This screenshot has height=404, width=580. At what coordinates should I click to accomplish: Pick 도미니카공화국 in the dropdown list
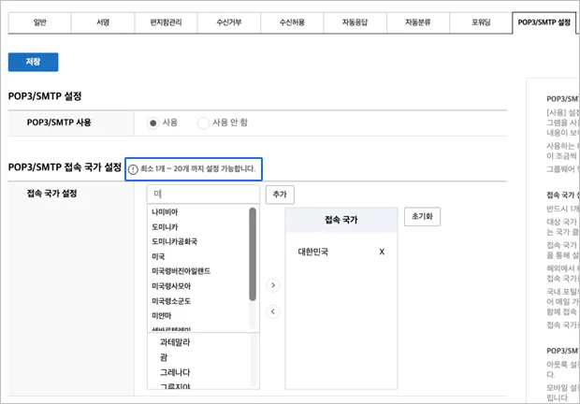174,241
